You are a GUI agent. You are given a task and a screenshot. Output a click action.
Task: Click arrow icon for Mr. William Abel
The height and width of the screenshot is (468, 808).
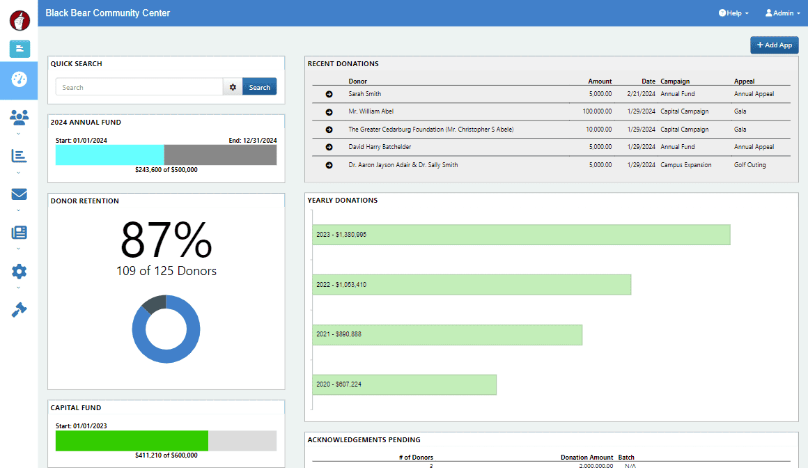click(329, 112)
